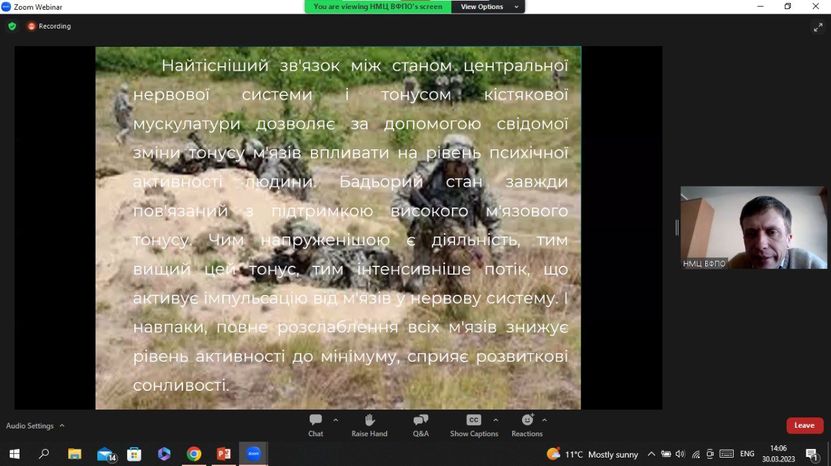Toggle Show Captions
This screenshot has height=466, width=831.
[474, 425]
